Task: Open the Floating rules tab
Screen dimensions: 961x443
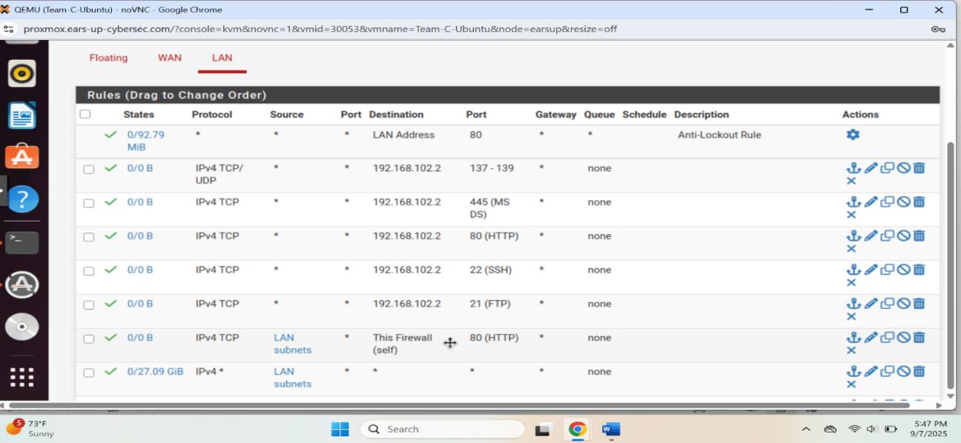Action: [x=108, y=57]
